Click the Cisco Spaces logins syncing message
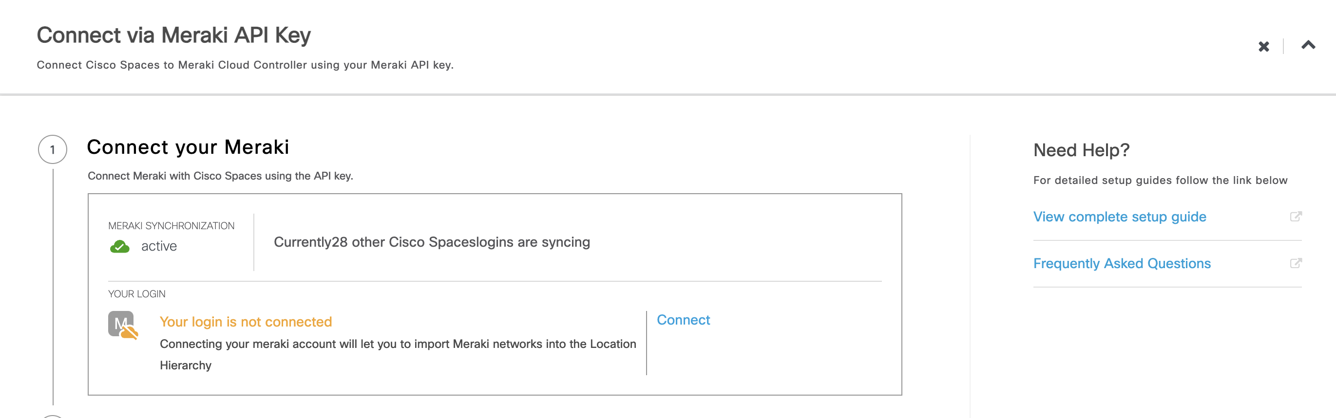 point(432,242)
